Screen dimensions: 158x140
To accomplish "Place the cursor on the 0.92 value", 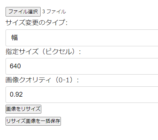I will click(x=16, y=94).
